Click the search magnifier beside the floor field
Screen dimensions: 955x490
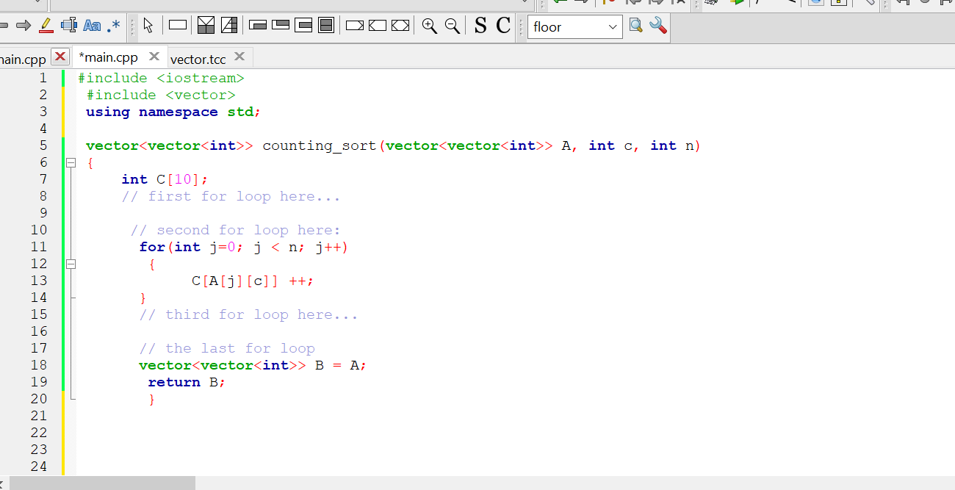[635, 26]
